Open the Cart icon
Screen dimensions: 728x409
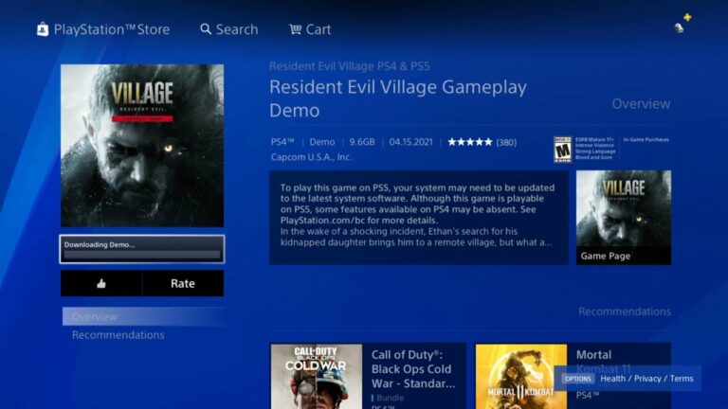click(296, 29)
